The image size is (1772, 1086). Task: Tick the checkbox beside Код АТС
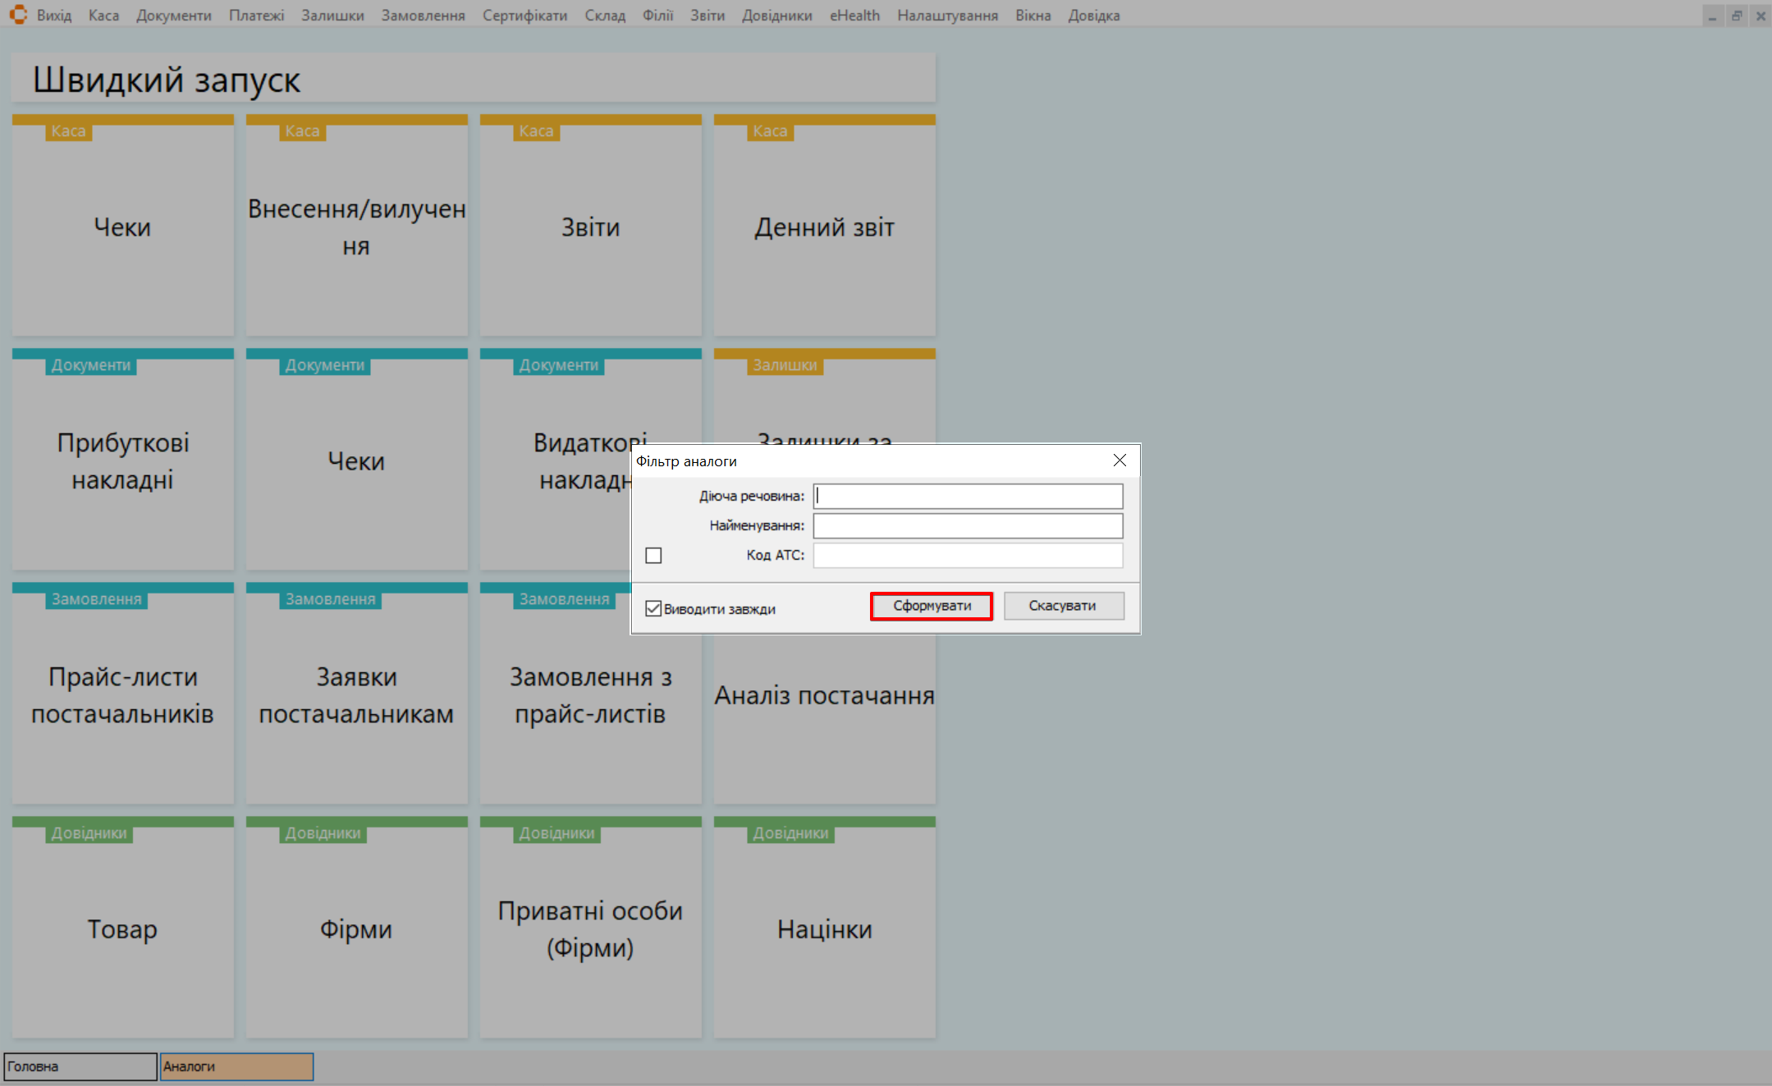(x=653, y=556)
